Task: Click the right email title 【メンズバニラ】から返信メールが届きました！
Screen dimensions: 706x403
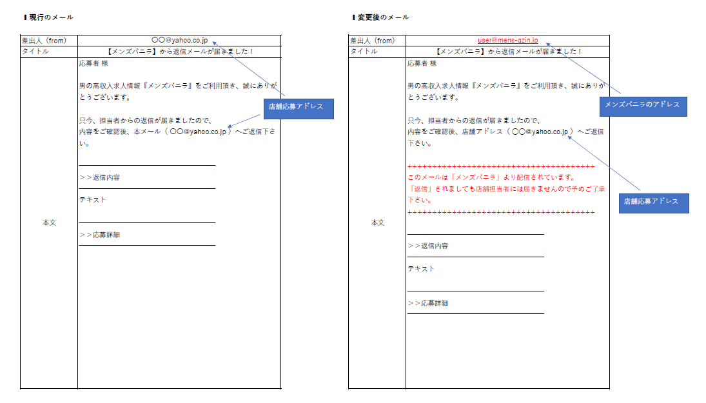Action: 509,51
